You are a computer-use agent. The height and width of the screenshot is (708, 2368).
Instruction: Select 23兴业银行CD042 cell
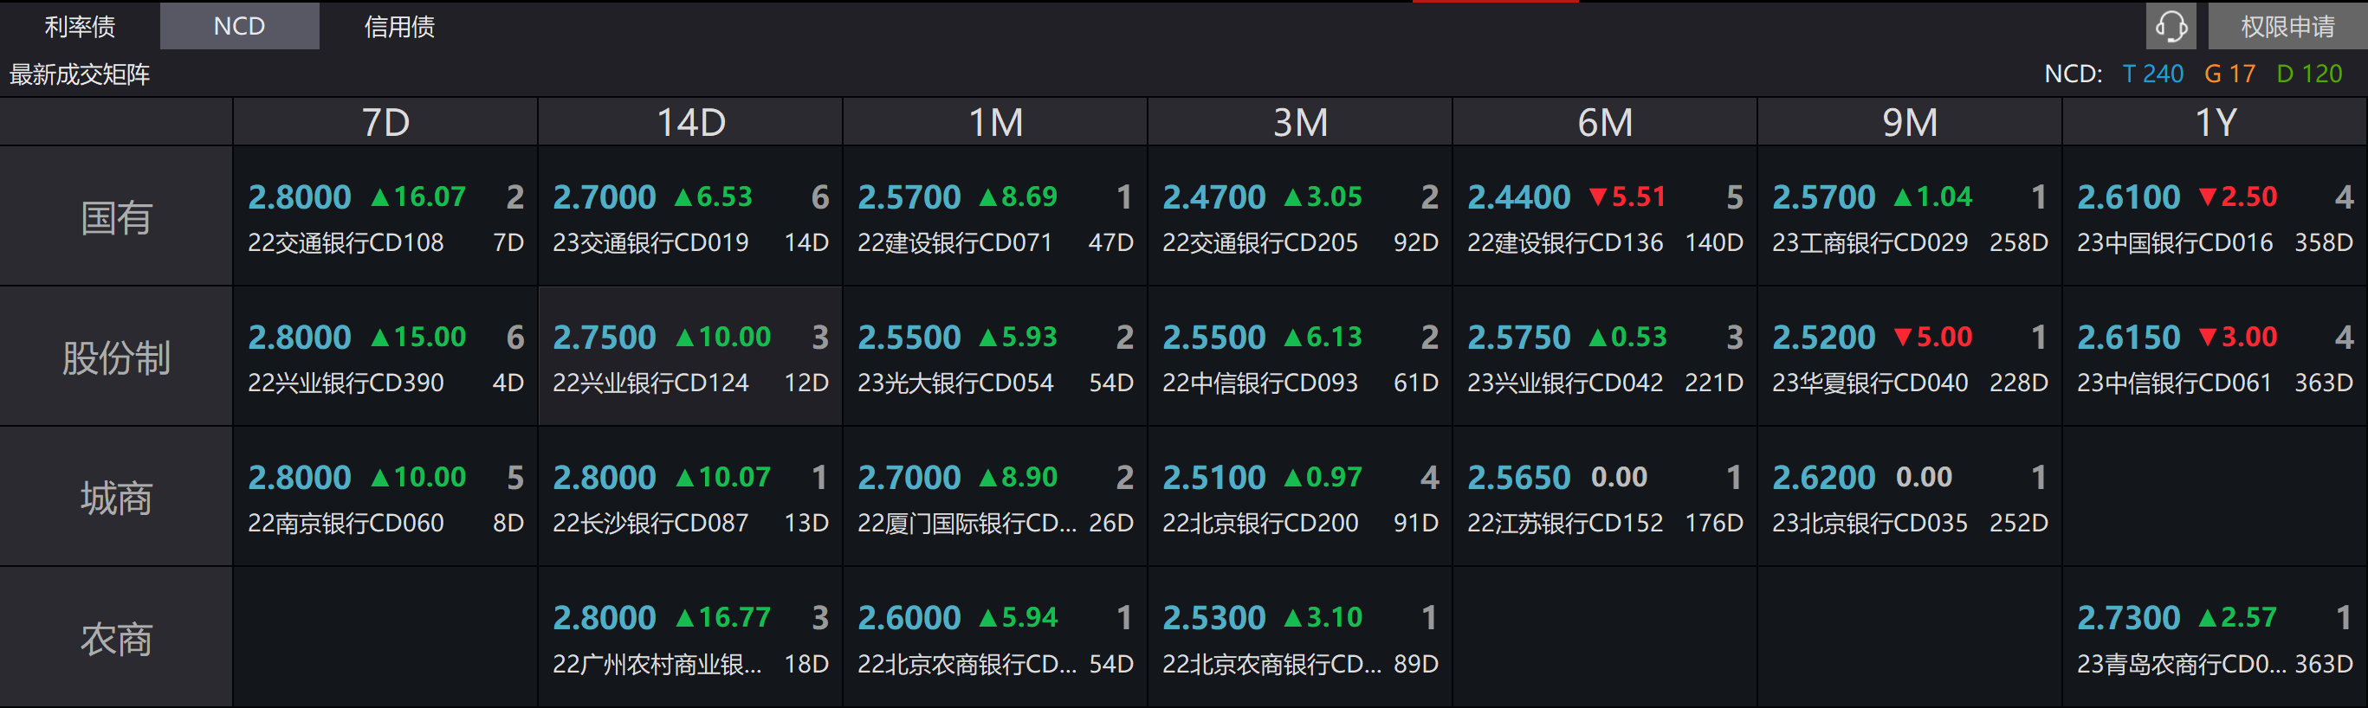[x=1605, y=357]
